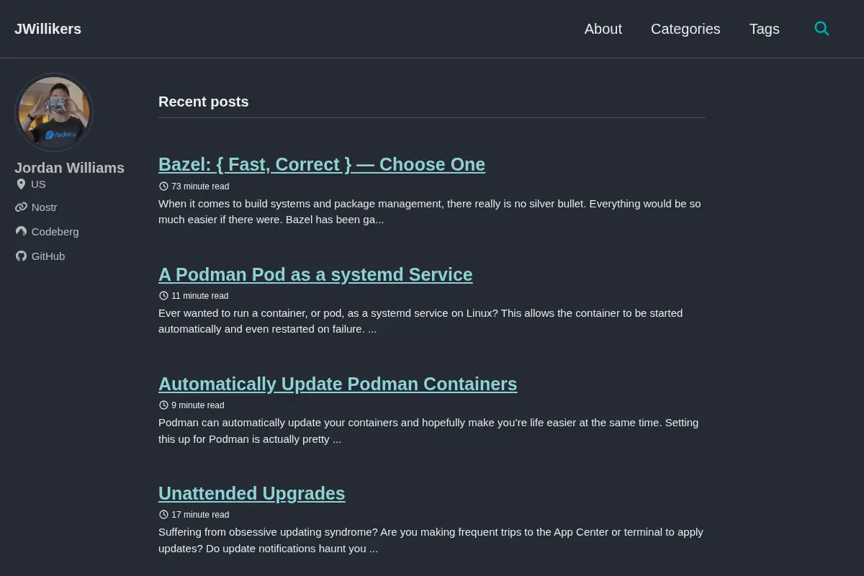Click the clock icon beside 11 minute read

pyautogui.click(x=163, y=296)
